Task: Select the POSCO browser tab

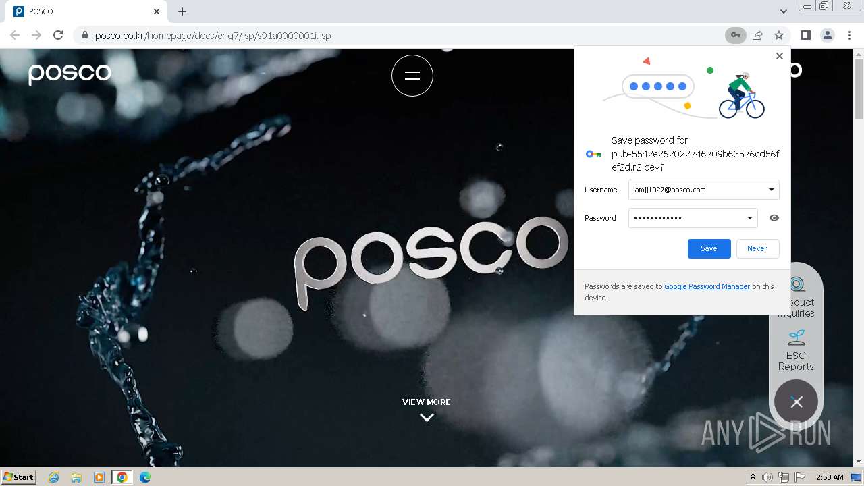Action: click(x=88, y=11)
